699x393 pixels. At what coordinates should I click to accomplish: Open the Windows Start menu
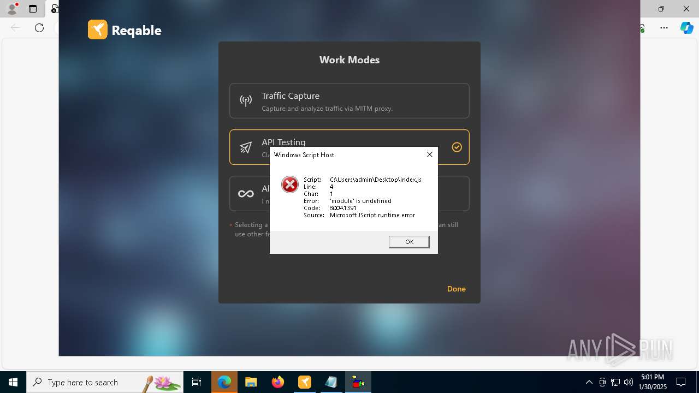(x=13, y=382)
